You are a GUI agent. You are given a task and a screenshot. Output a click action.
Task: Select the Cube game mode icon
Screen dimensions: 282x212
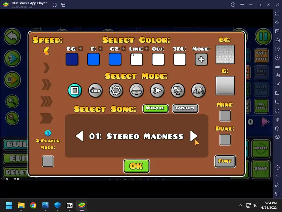coord(75,90)
